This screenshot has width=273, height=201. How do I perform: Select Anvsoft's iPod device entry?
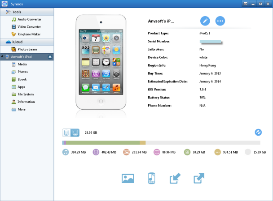pos(27,57)
